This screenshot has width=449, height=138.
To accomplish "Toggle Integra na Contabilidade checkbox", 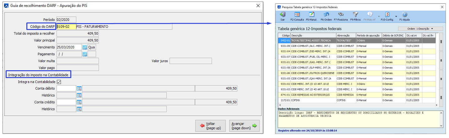I will coord(59,82).
